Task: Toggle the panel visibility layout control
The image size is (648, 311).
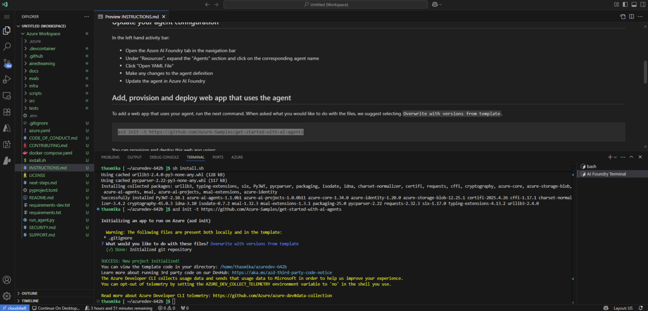Action: pyautogui.click(x=633, y=4)
